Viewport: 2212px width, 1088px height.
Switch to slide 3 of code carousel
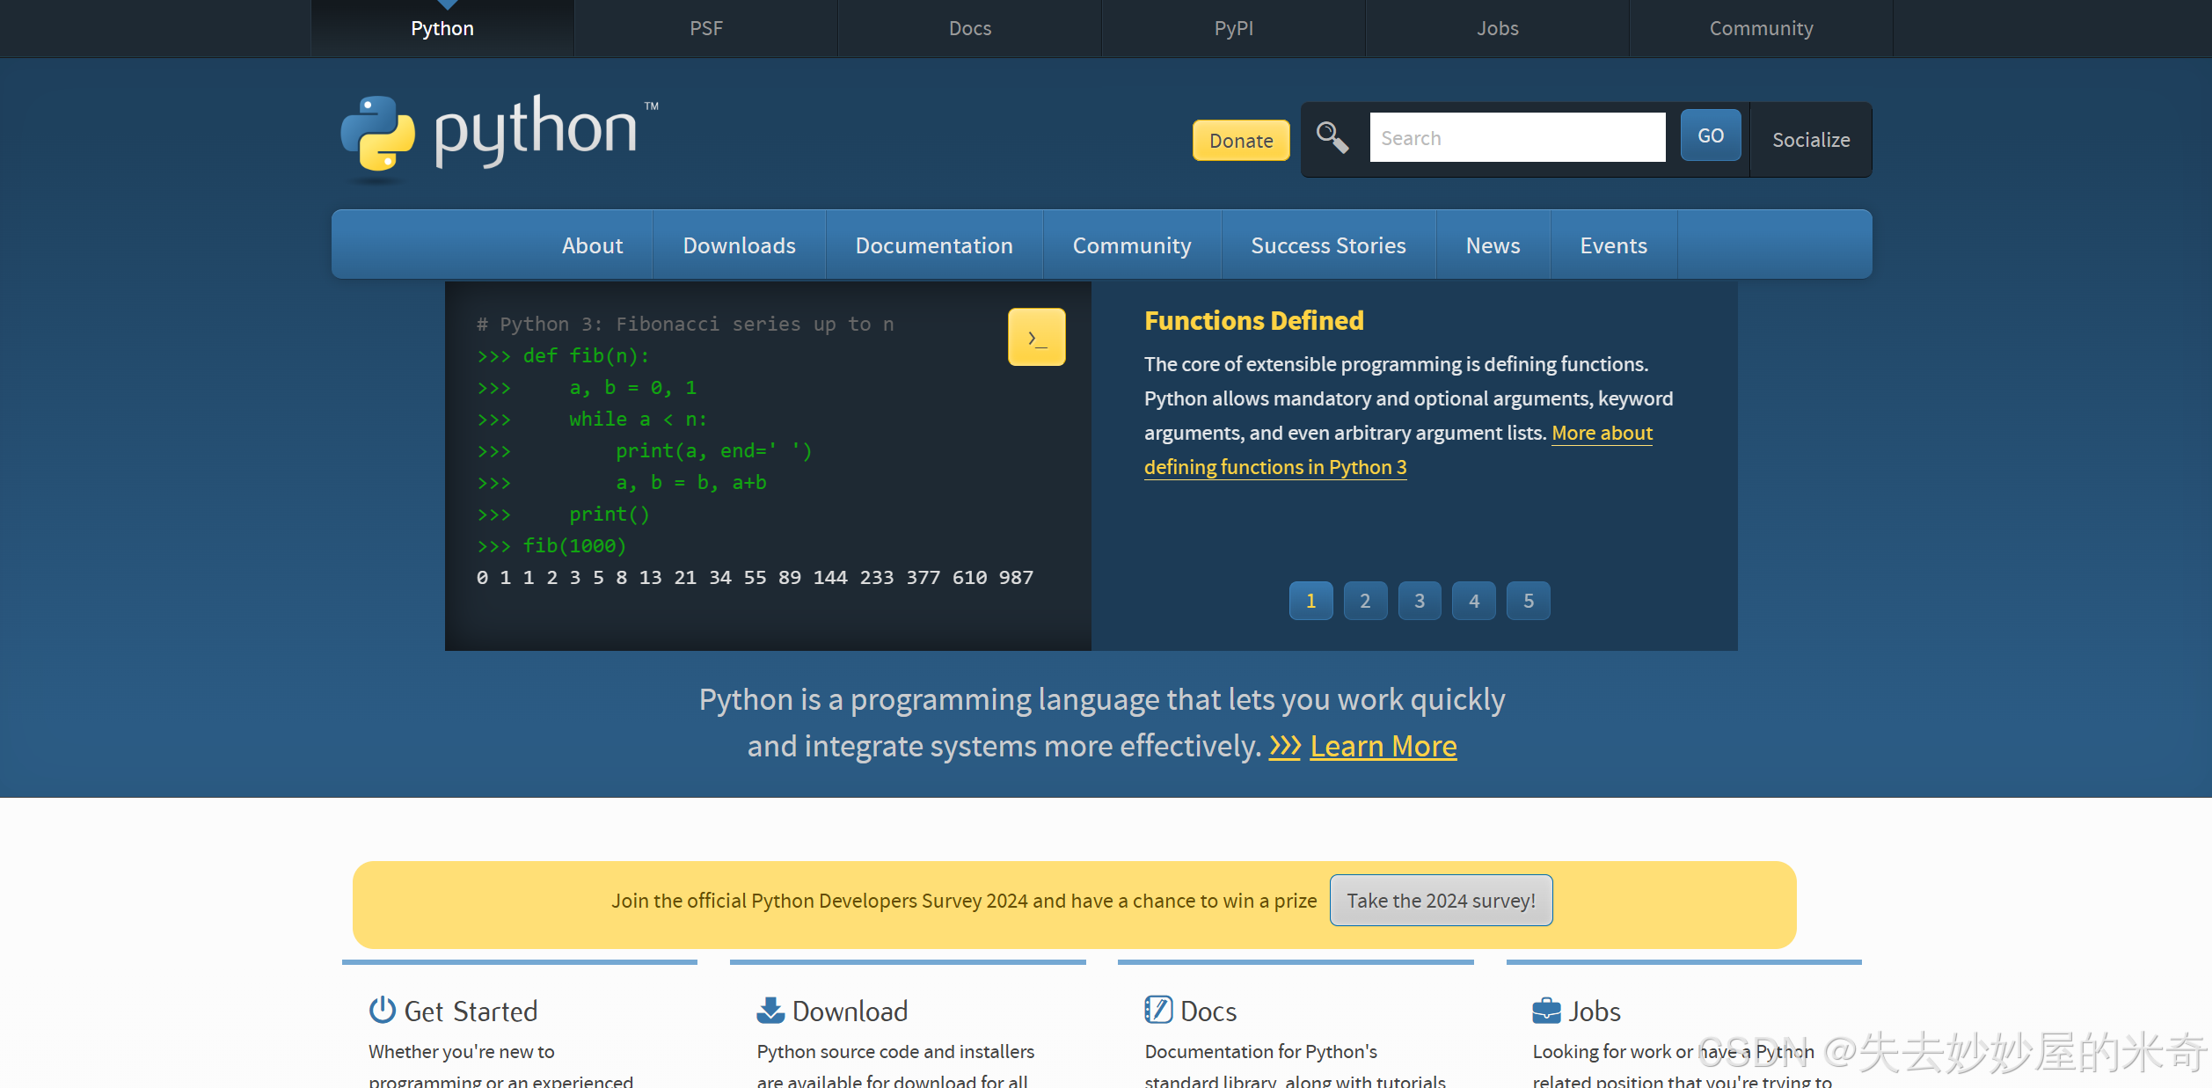(1420, 601)
